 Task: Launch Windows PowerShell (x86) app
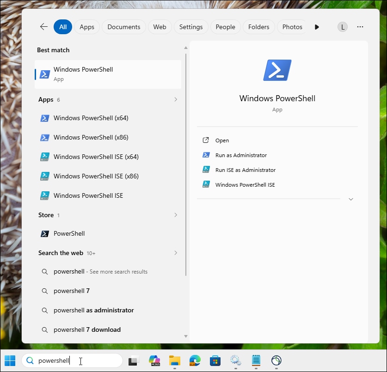(108, 137)
